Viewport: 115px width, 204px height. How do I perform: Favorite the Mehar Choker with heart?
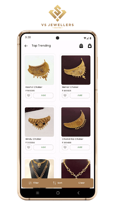click(65, 95)
